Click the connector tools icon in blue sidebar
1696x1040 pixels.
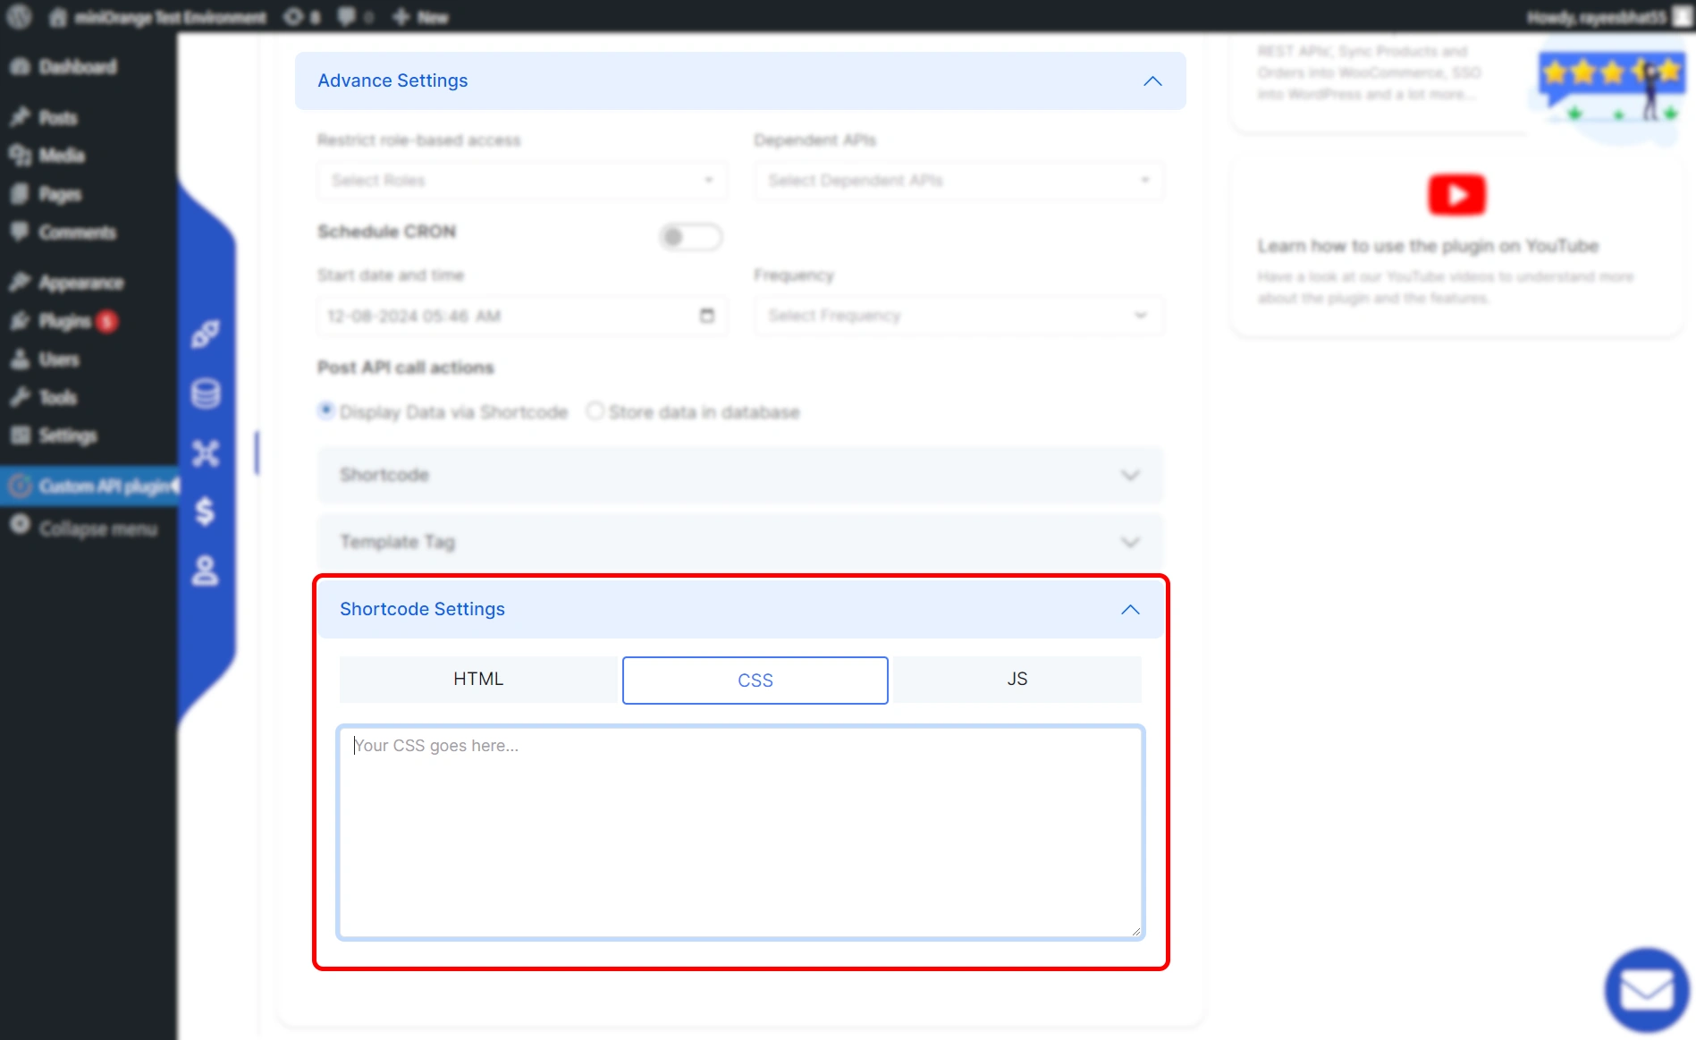(206, 453)
